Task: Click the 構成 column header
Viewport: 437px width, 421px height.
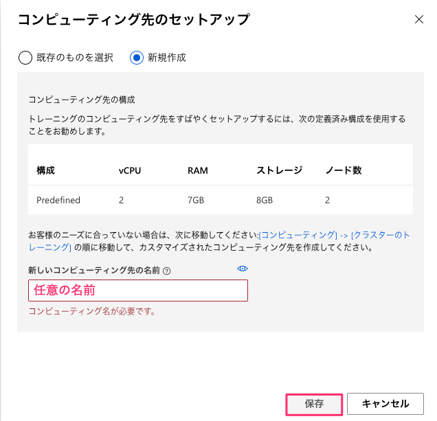Action: tap(45, 170)
